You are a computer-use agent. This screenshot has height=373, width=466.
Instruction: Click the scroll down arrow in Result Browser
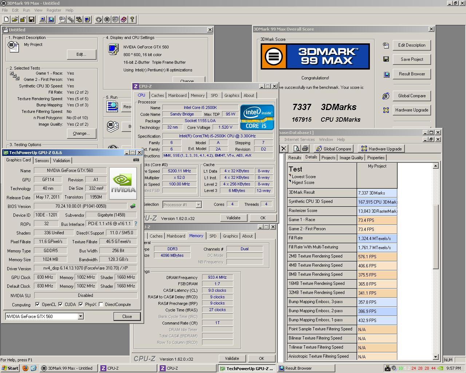[x=435, y=357]
